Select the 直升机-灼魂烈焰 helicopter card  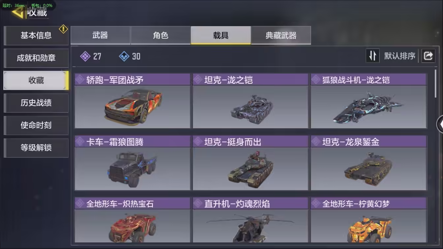[251, 220]
